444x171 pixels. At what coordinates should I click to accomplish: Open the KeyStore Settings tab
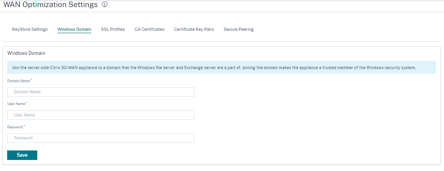pos(30,29)
